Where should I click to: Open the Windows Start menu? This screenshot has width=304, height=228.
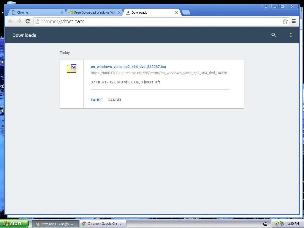(14, 224)
